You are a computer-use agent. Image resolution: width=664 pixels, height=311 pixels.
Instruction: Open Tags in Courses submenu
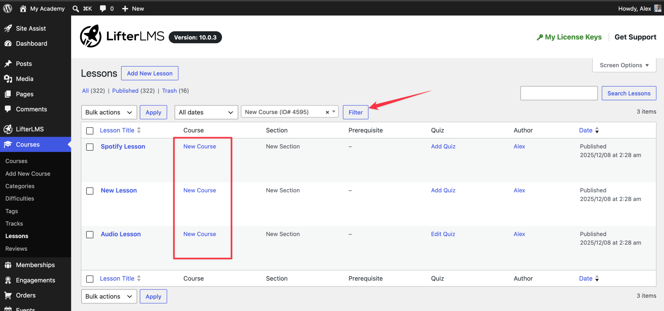click(12, 211)
